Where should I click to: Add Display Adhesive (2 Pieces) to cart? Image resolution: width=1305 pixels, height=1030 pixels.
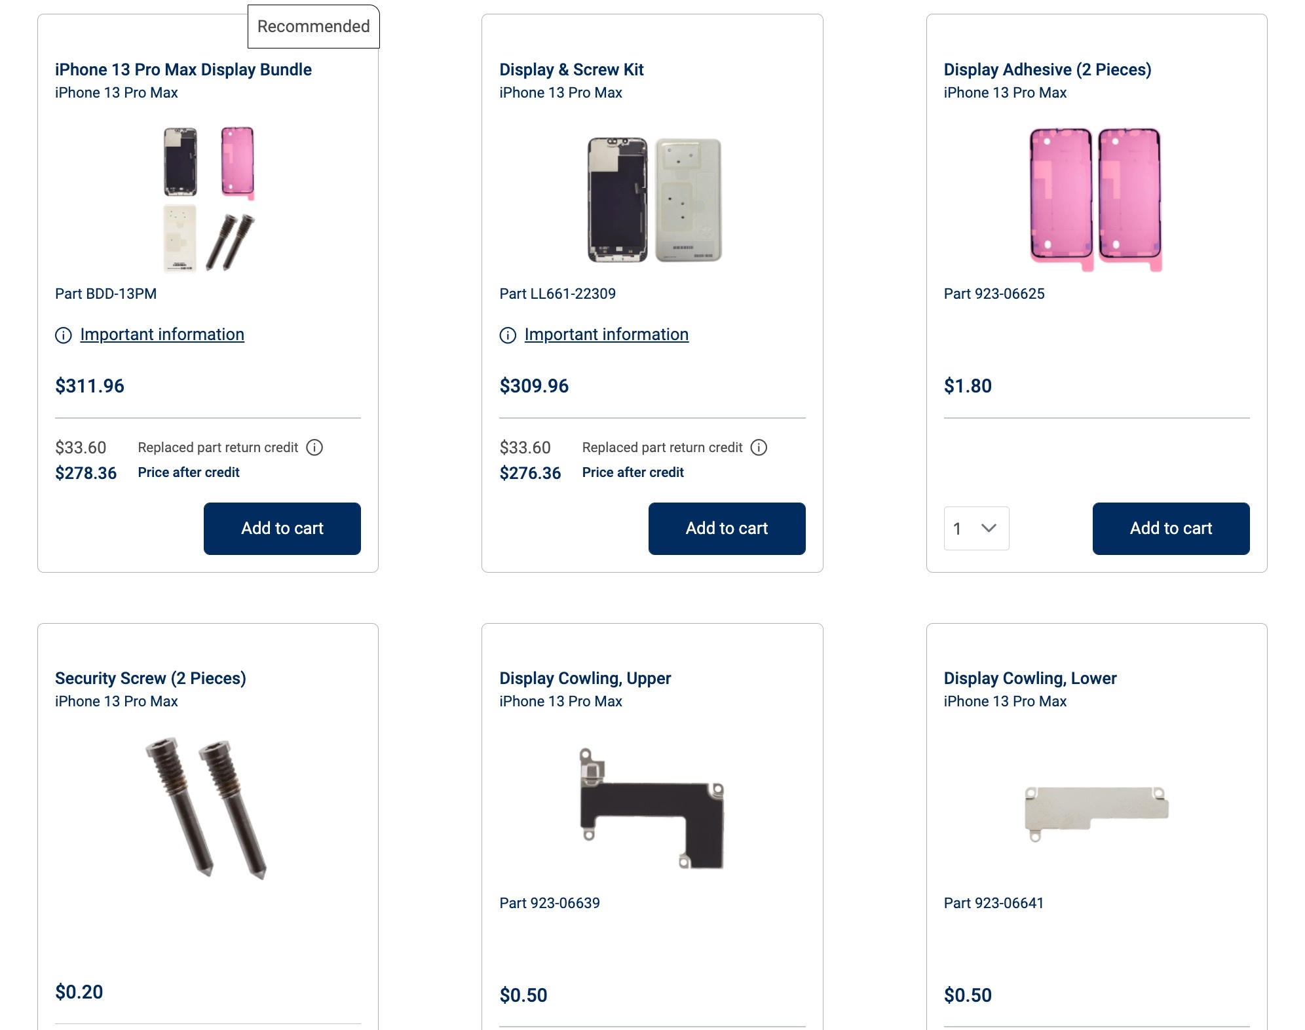(1171, 528)
